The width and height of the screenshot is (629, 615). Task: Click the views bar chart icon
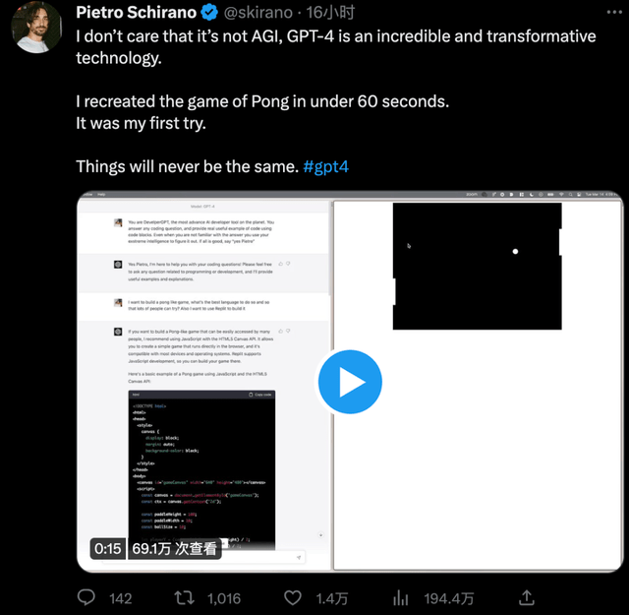(x=401, y=597)
